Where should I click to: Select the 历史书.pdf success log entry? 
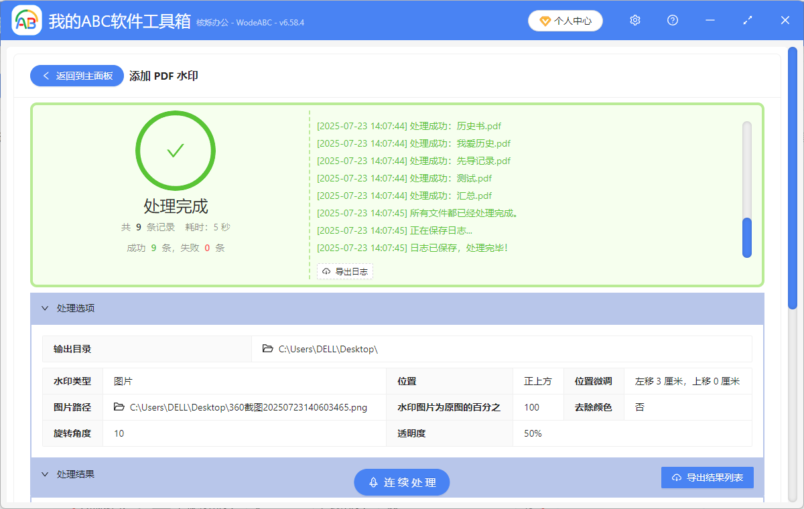point(409,126)
